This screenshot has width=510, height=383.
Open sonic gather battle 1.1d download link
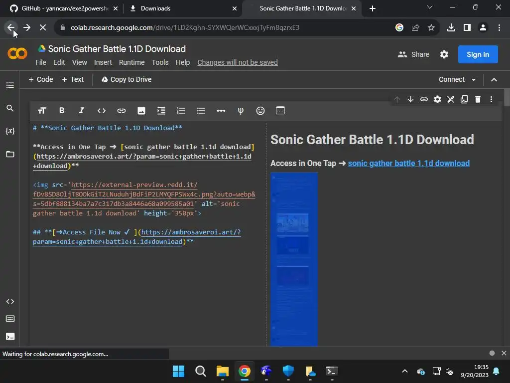[408, 164]
